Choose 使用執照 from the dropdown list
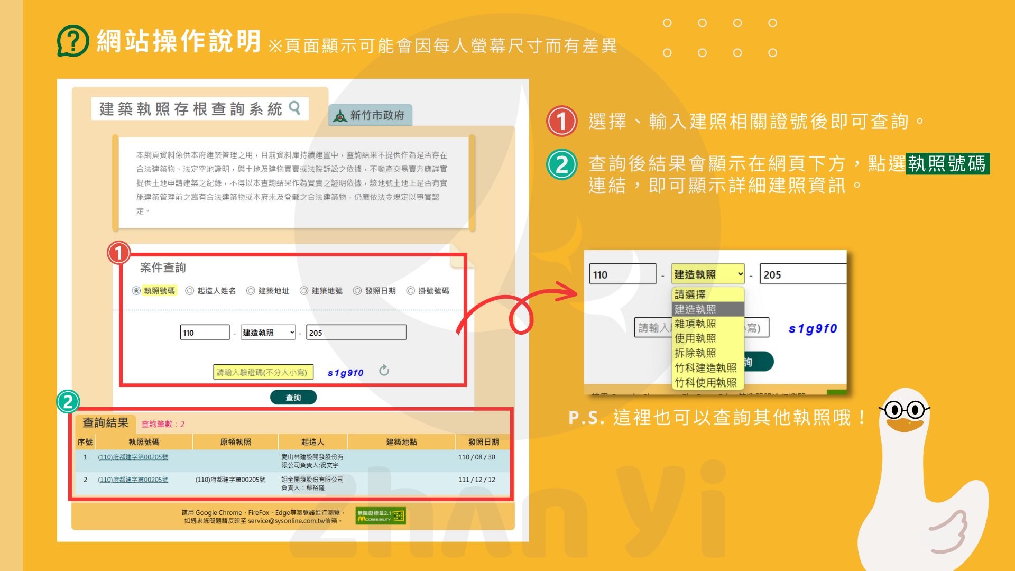The height and width of the screenshot is (571, 1015). pos(708,338)
